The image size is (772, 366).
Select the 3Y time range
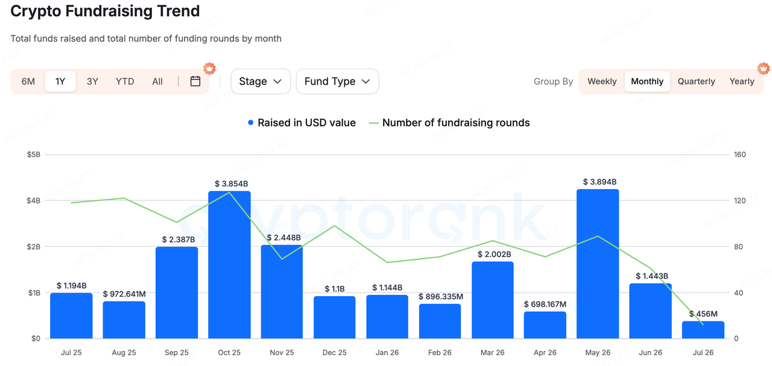[x=92, y=81]
